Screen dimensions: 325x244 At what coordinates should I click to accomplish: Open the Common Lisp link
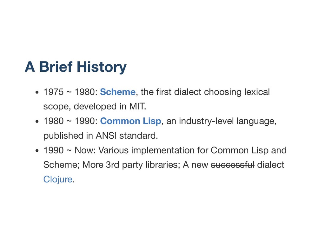[131, 122]
